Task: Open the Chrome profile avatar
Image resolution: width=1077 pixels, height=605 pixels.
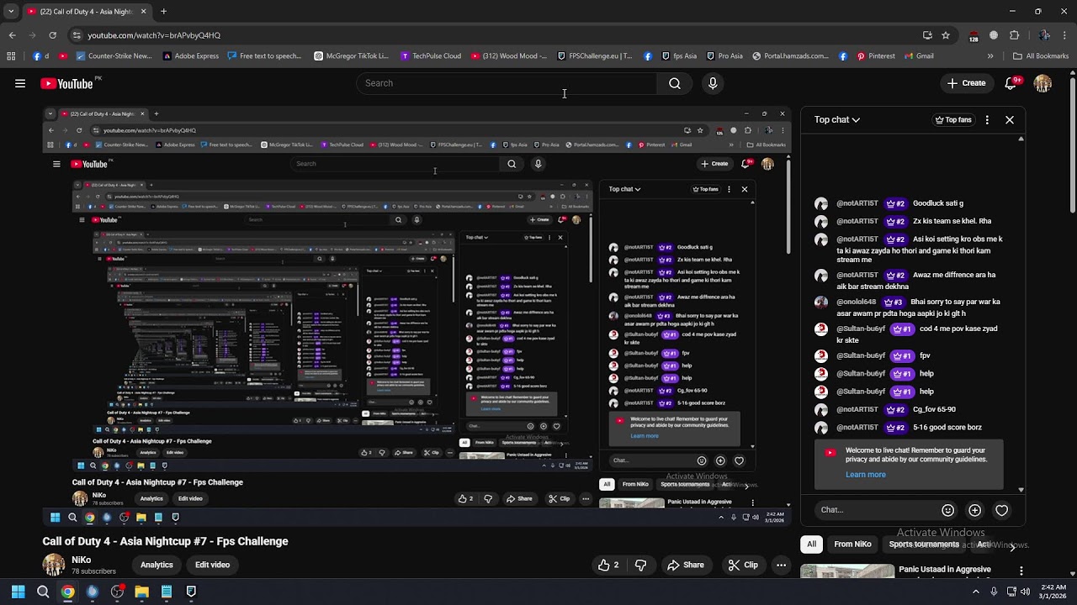Action: coord(1044,35)
